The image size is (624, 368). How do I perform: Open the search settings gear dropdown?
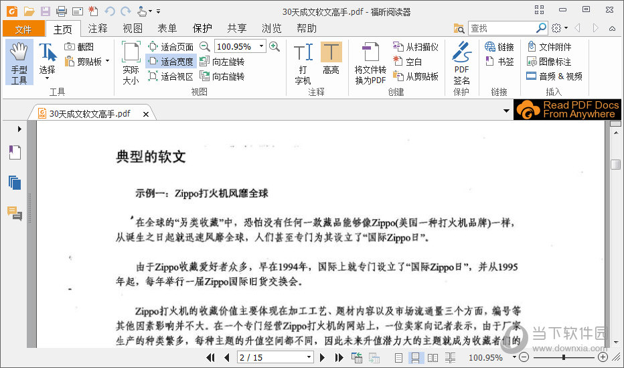(560, 28)
